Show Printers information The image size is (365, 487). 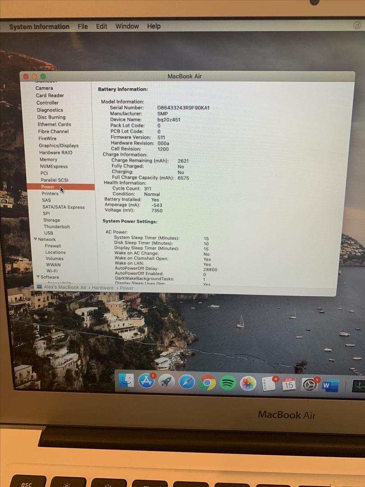point(50,193)
